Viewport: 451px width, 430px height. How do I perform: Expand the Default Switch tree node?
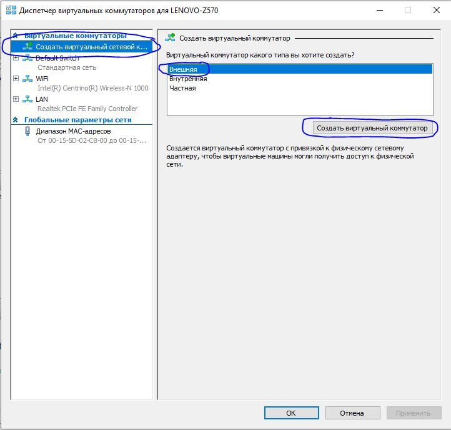point(16,58)
